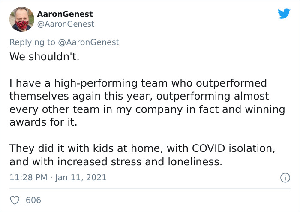Follow the @AaronGenest mention in Replying to
This screenshot has height=212, width=300.
coord(88,42)
